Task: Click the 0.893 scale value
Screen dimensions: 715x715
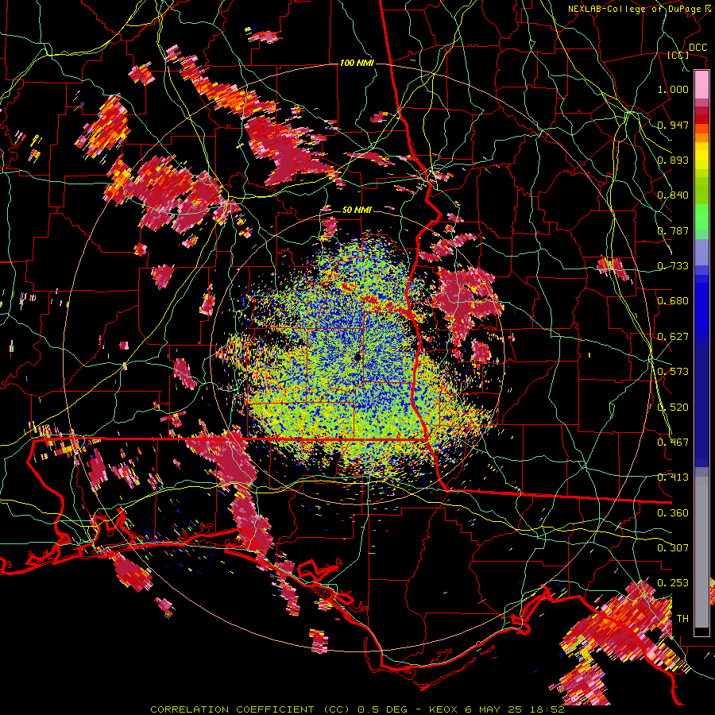Action: point(673,160)
